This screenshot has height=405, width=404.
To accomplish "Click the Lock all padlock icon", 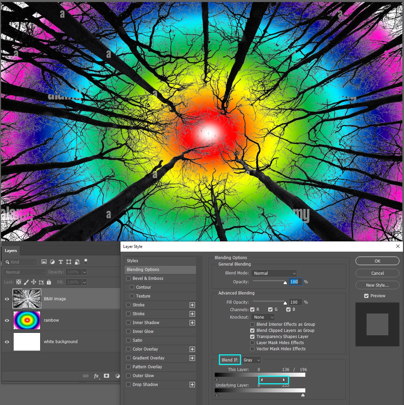I will click(49, 282).
